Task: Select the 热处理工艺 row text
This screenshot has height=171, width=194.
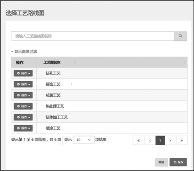Action: tap(55, 106)
